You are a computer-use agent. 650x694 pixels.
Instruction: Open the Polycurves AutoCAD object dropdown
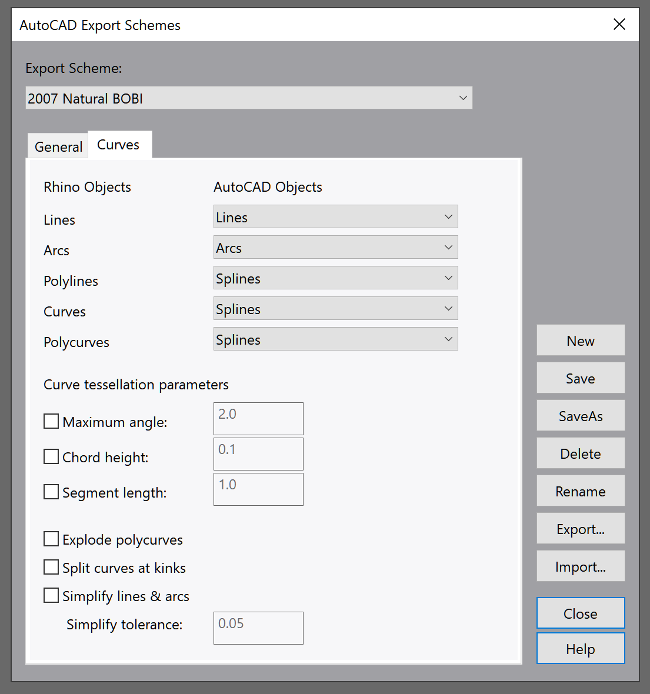[336, 339]
